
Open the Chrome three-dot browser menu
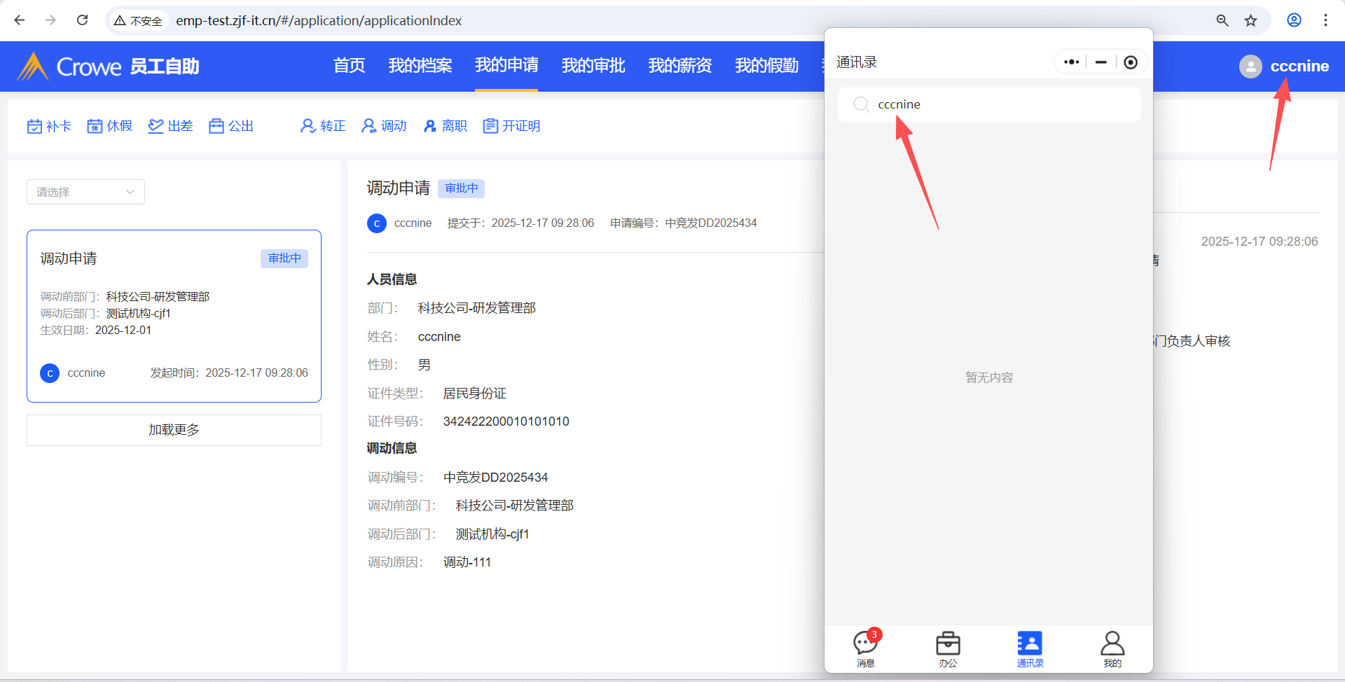tap(1325, 20)
